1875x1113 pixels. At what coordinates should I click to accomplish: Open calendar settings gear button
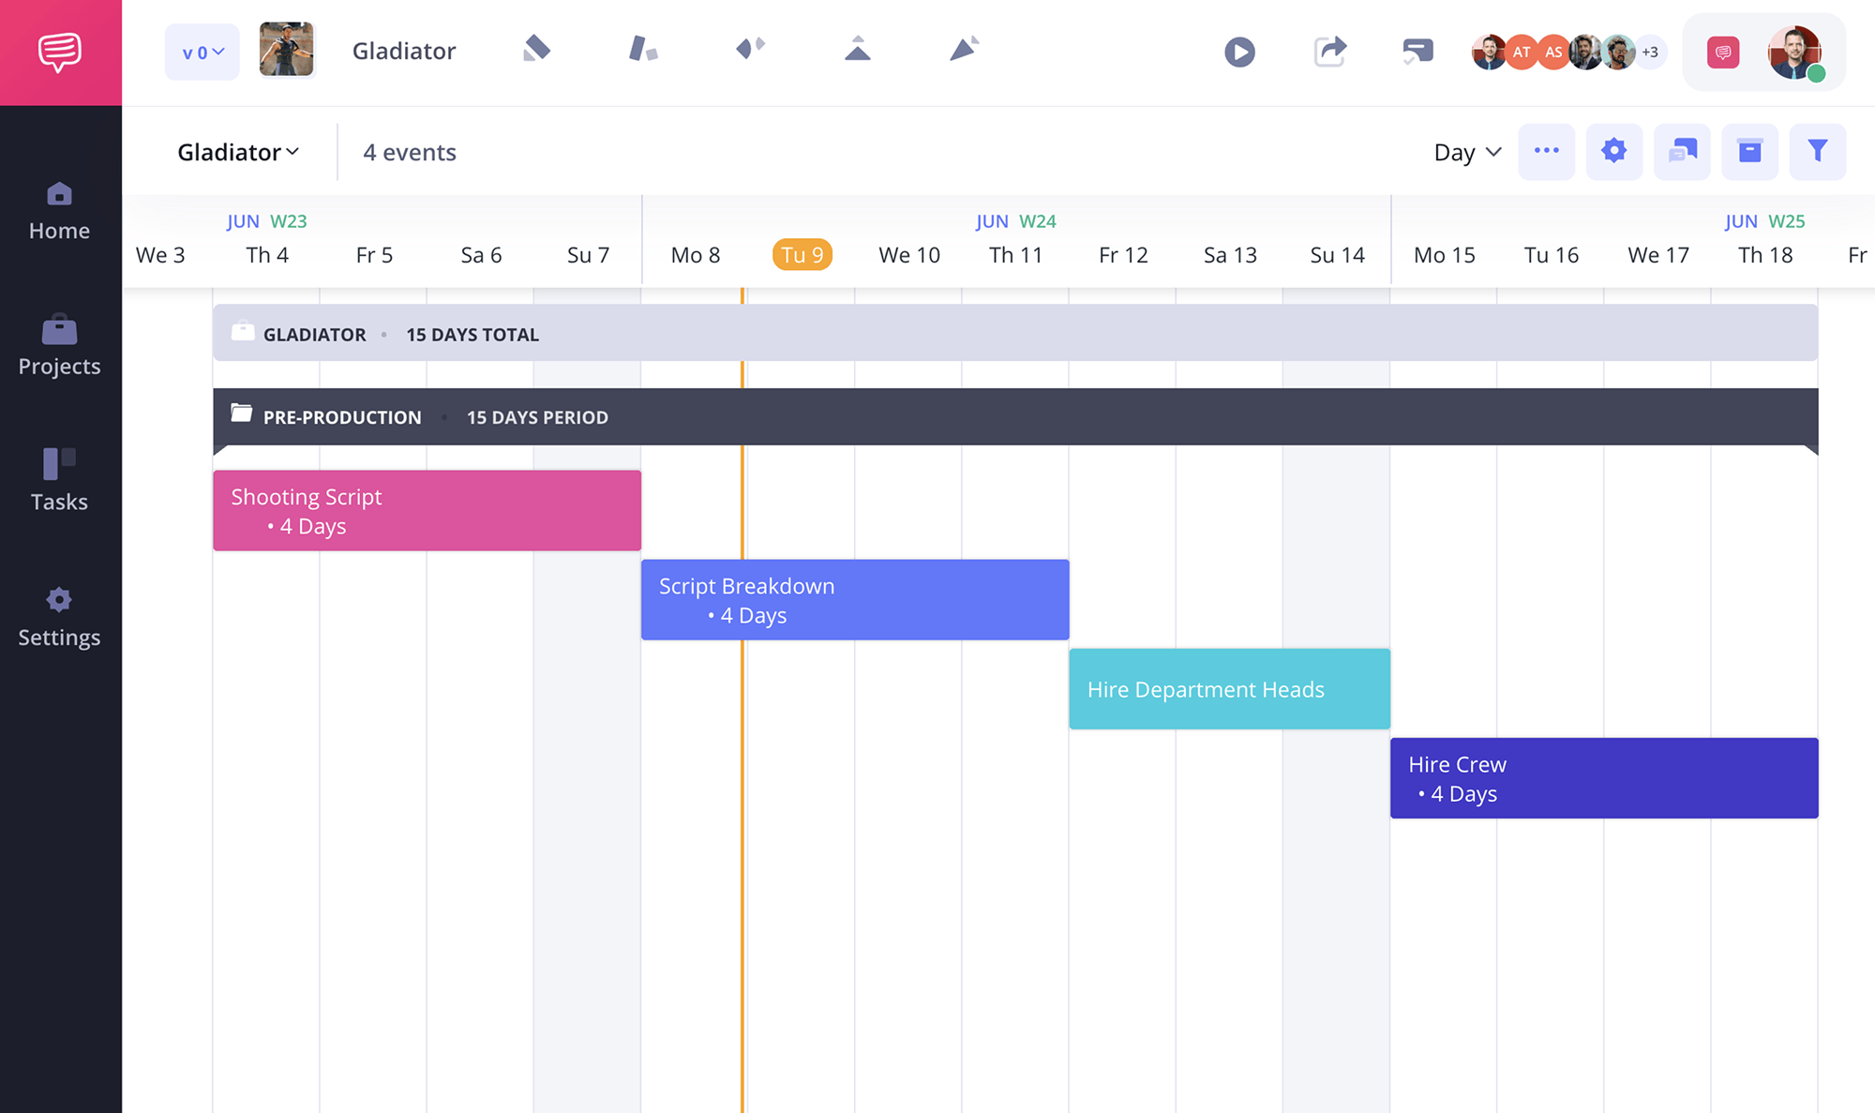click(1614, 151)
